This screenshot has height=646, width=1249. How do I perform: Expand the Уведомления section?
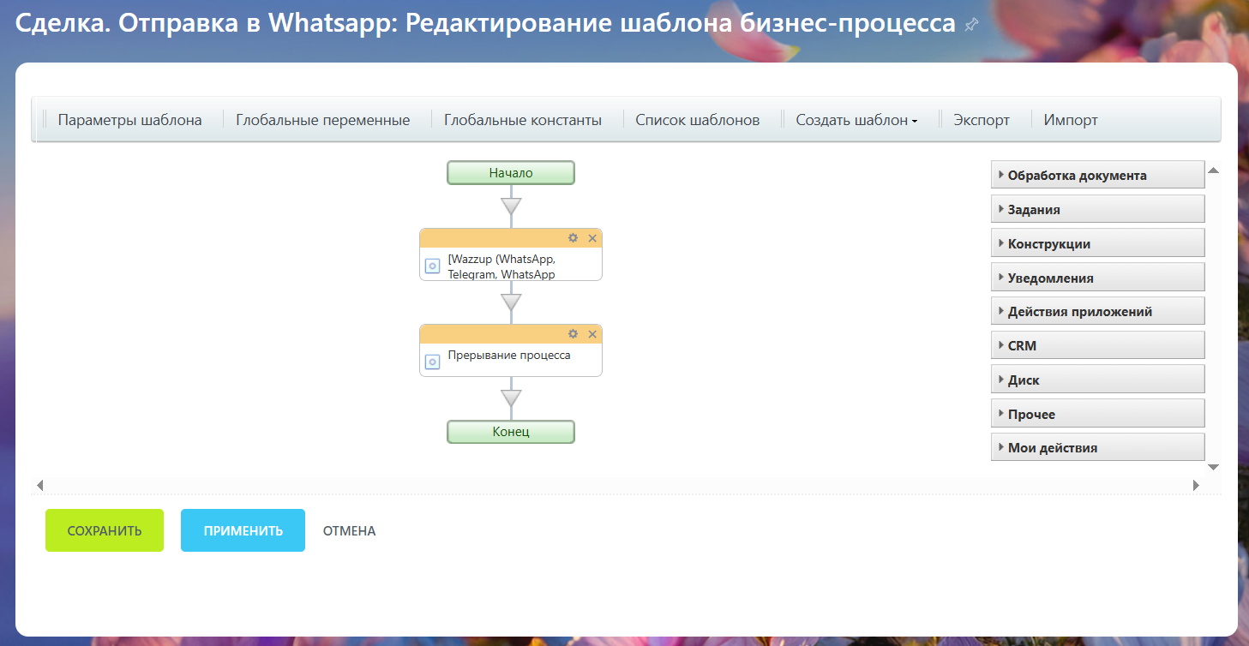(1098, 278)
